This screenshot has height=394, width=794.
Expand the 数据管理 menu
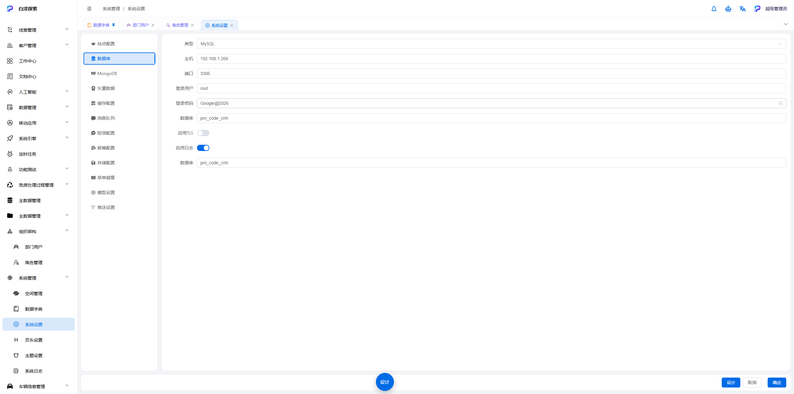pyautogui.click(x=38, y=108)
